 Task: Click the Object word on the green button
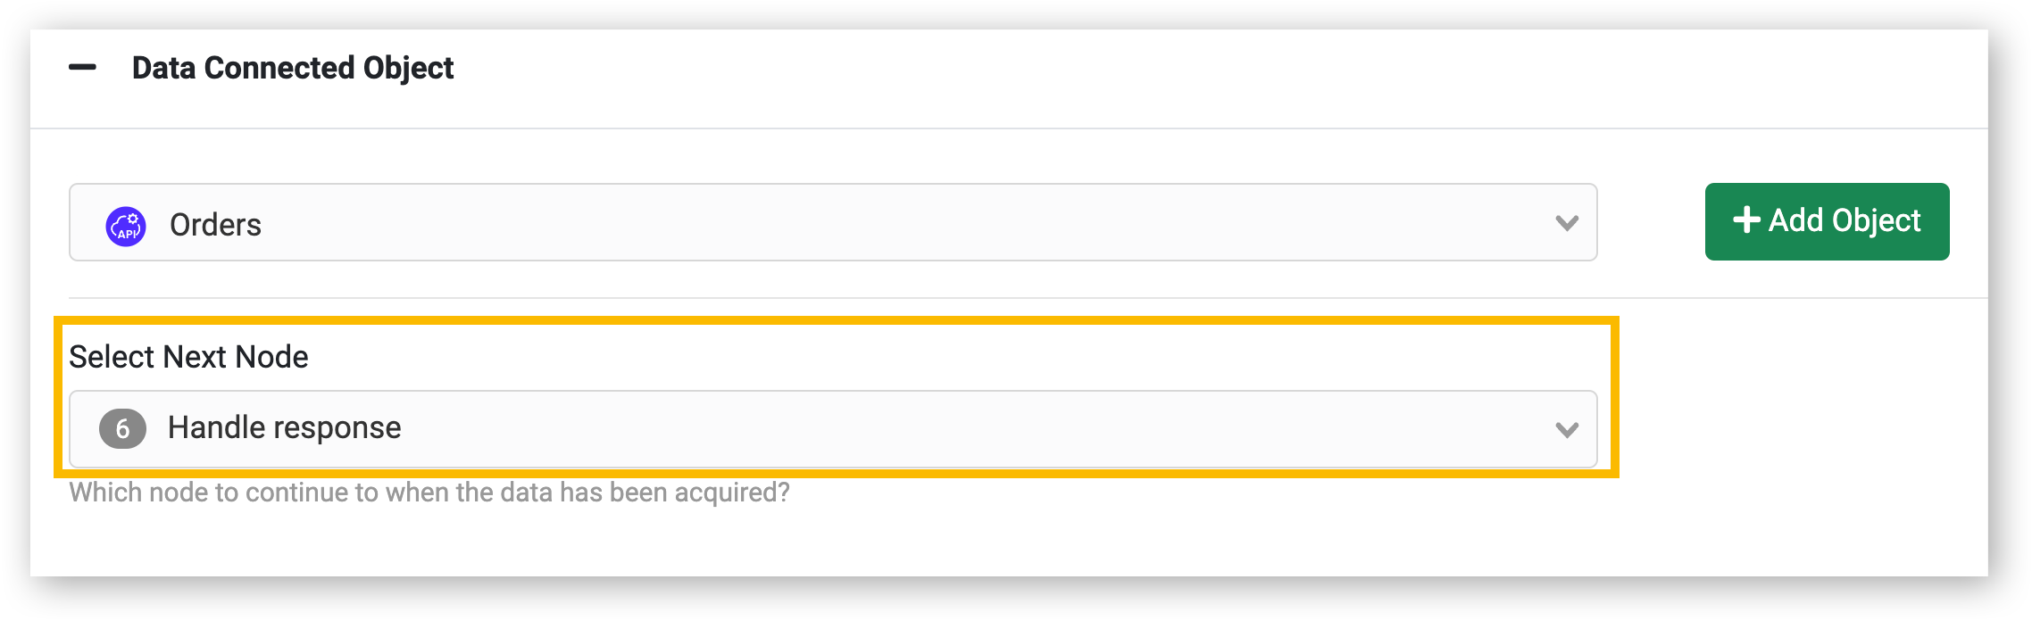1876,221
